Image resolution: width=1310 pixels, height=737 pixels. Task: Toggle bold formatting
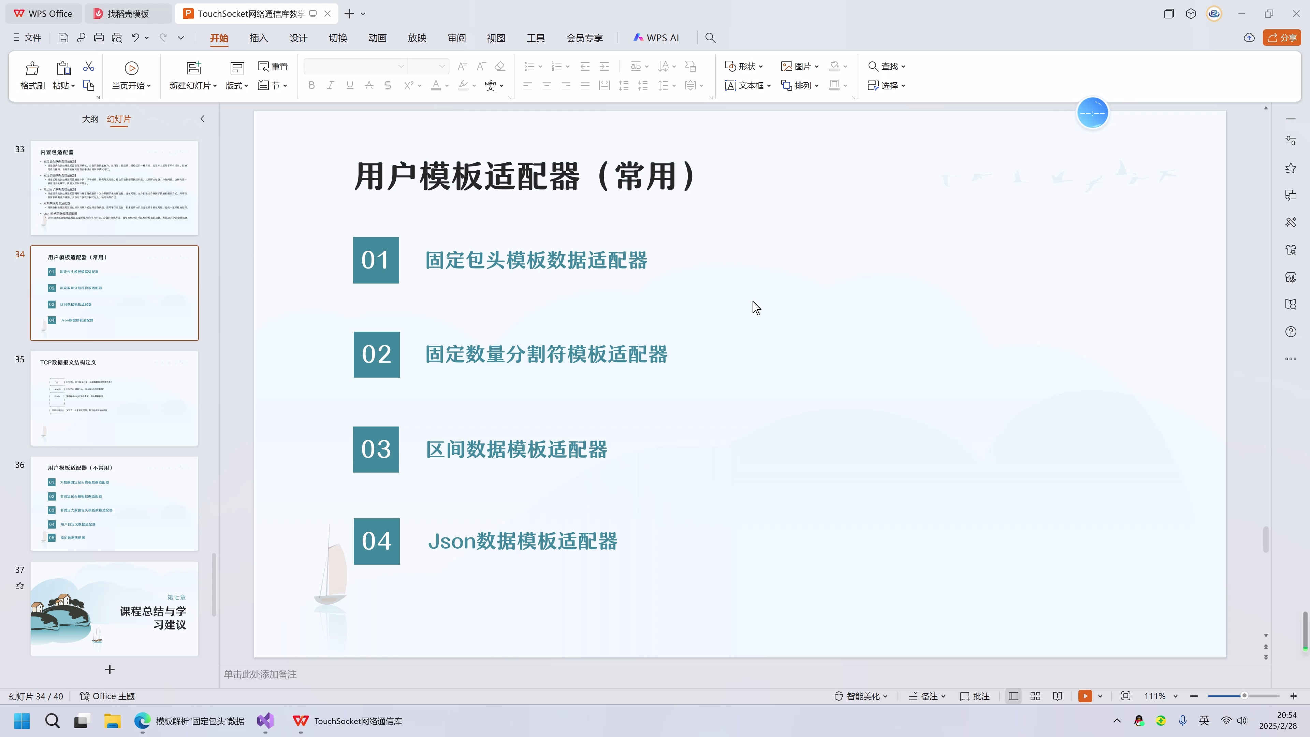click(x=311, y=85)
